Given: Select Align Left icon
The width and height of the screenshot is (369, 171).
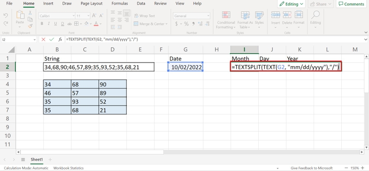Looking at the screenshot, I should pyautogui.click(x=113, y=20).
